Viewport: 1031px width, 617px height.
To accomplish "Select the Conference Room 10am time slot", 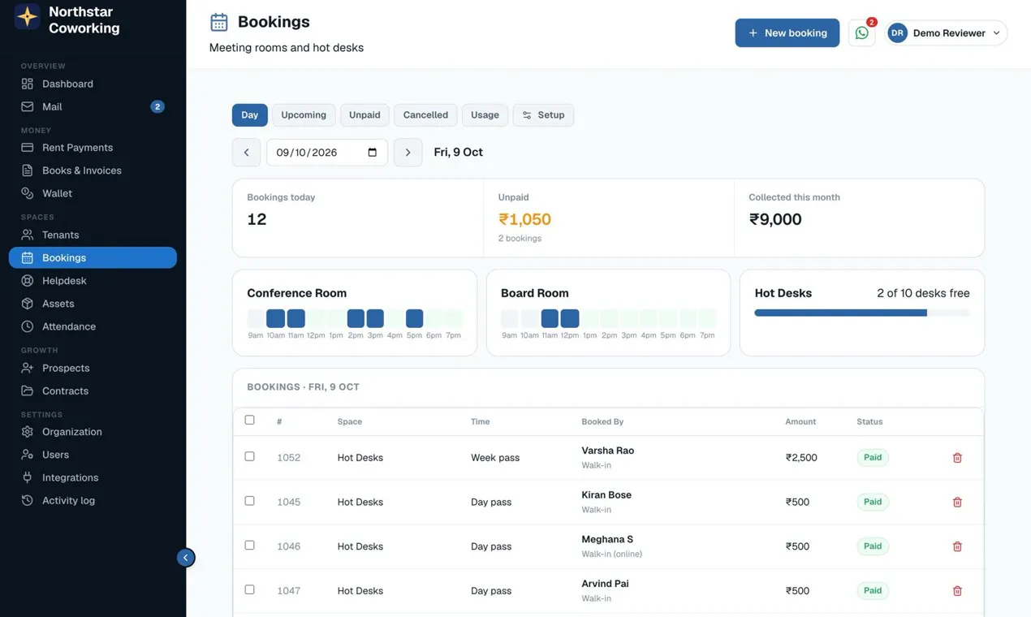I will [275, 318].
